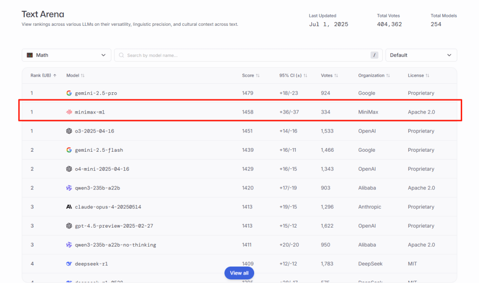479x283 pixels.
Task: Click the score 1451 cell
Action: tap(247, 131)
